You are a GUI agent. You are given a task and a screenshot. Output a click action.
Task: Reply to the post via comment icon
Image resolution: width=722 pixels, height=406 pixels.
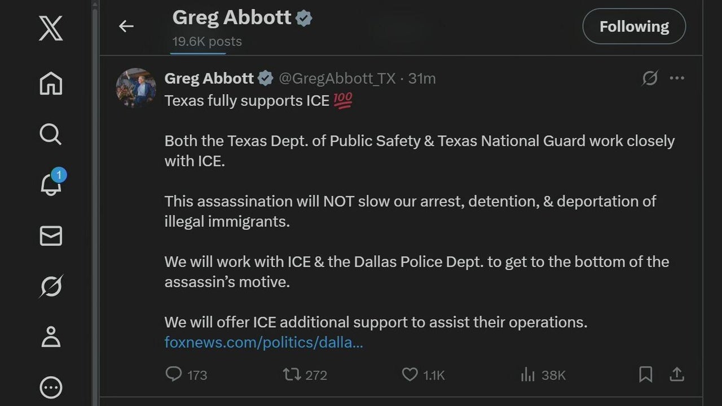(174, 374)
